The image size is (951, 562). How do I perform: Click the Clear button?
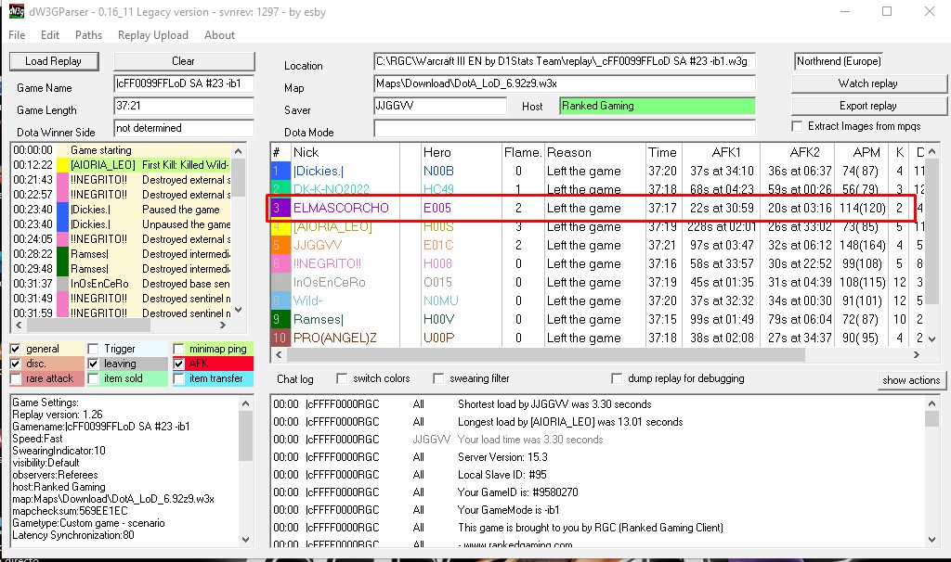(184, 61)
